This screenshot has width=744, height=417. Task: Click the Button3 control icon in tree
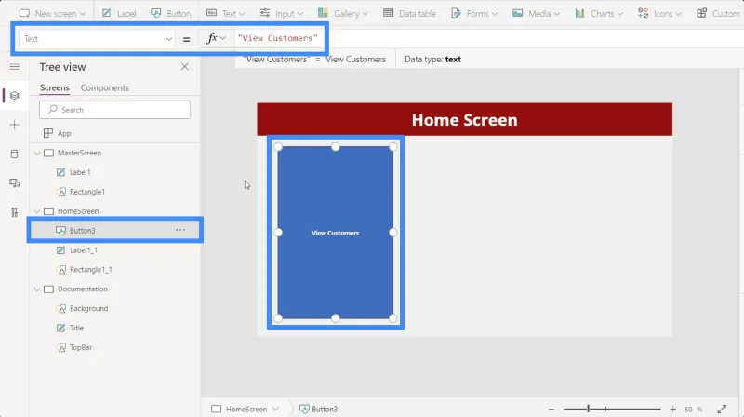[60, 231]
